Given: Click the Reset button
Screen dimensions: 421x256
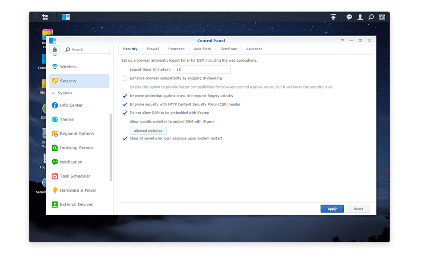Looking at the screenshot, I should pos(358,209).
